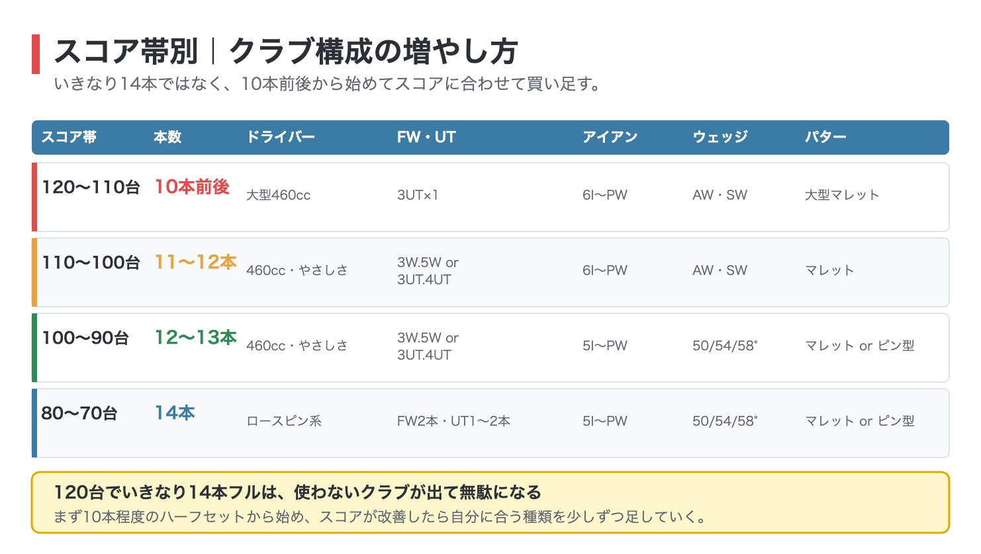
Task: Click the FW2本・UT1〜2本 cell
Action: tap(453, 421)
